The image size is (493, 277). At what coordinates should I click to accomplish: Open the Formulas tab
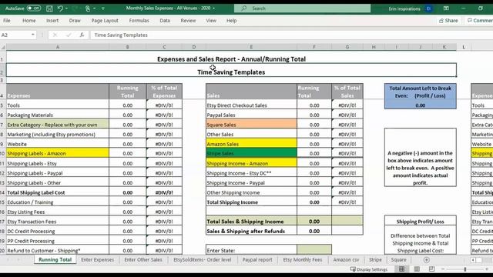pos(139,21)
